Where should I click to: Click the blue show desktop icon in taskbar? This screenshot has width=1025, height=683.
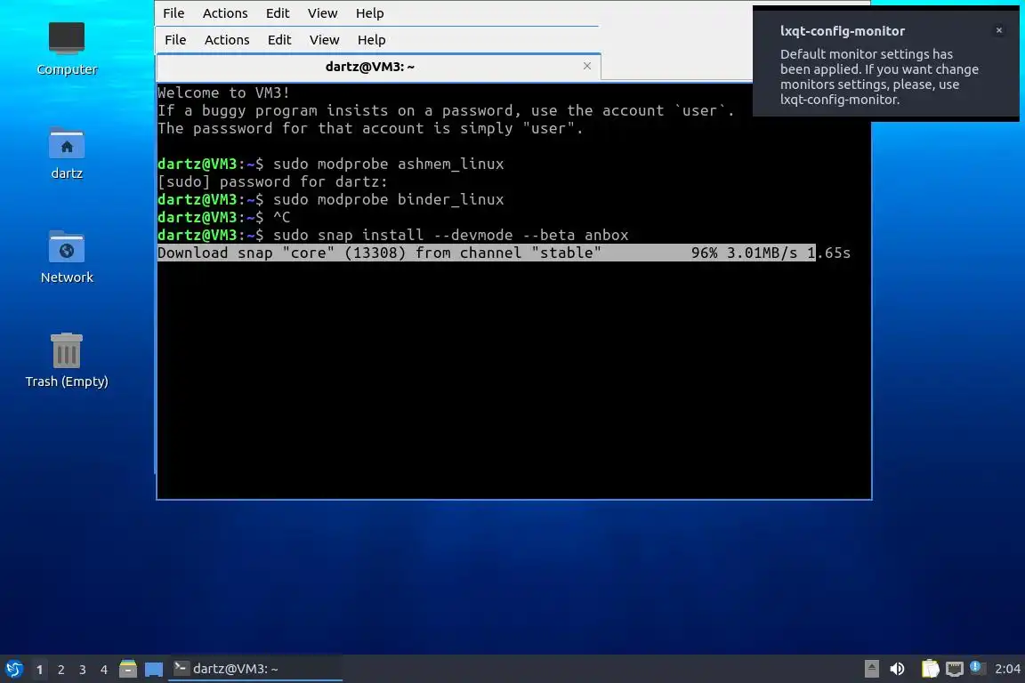pyautogui.click(x=154, y=670)
